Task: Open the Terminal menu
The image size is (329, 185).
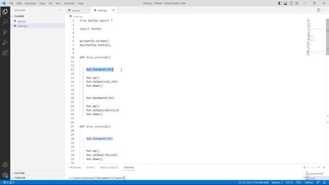Action: (69, 4)
